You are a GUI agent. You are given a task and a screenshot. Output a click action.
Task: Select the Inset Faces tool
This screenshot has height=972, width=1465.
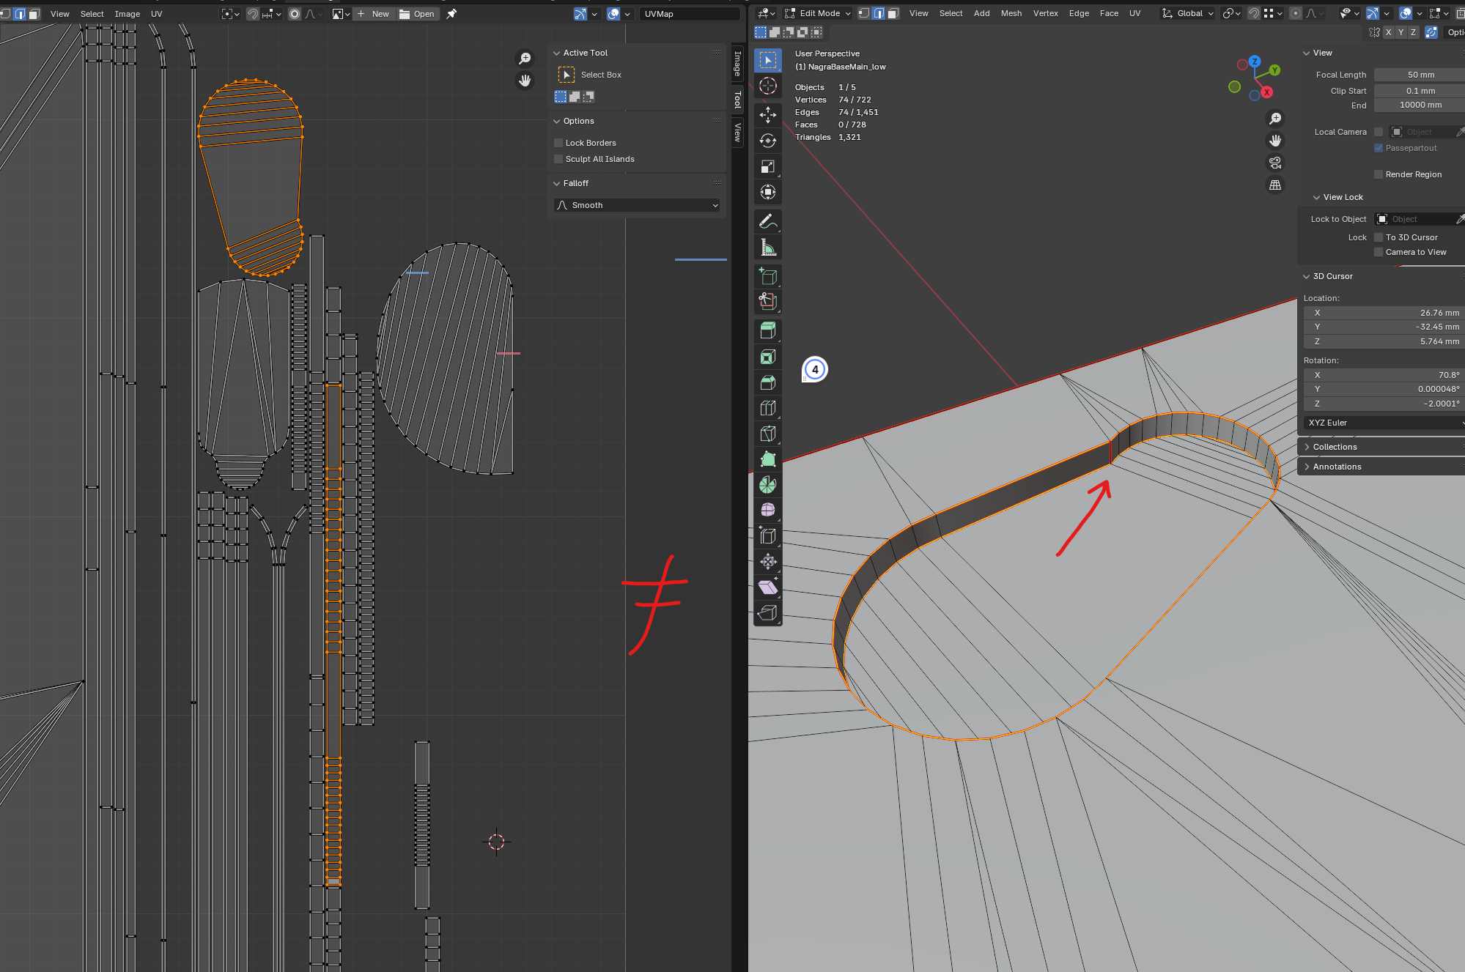pyautogui.click(x=767, y=357)
